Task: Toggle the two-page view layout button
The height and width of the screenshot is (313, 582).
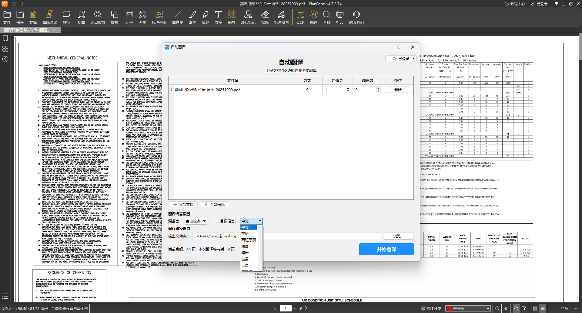Action: click(535, 308)
